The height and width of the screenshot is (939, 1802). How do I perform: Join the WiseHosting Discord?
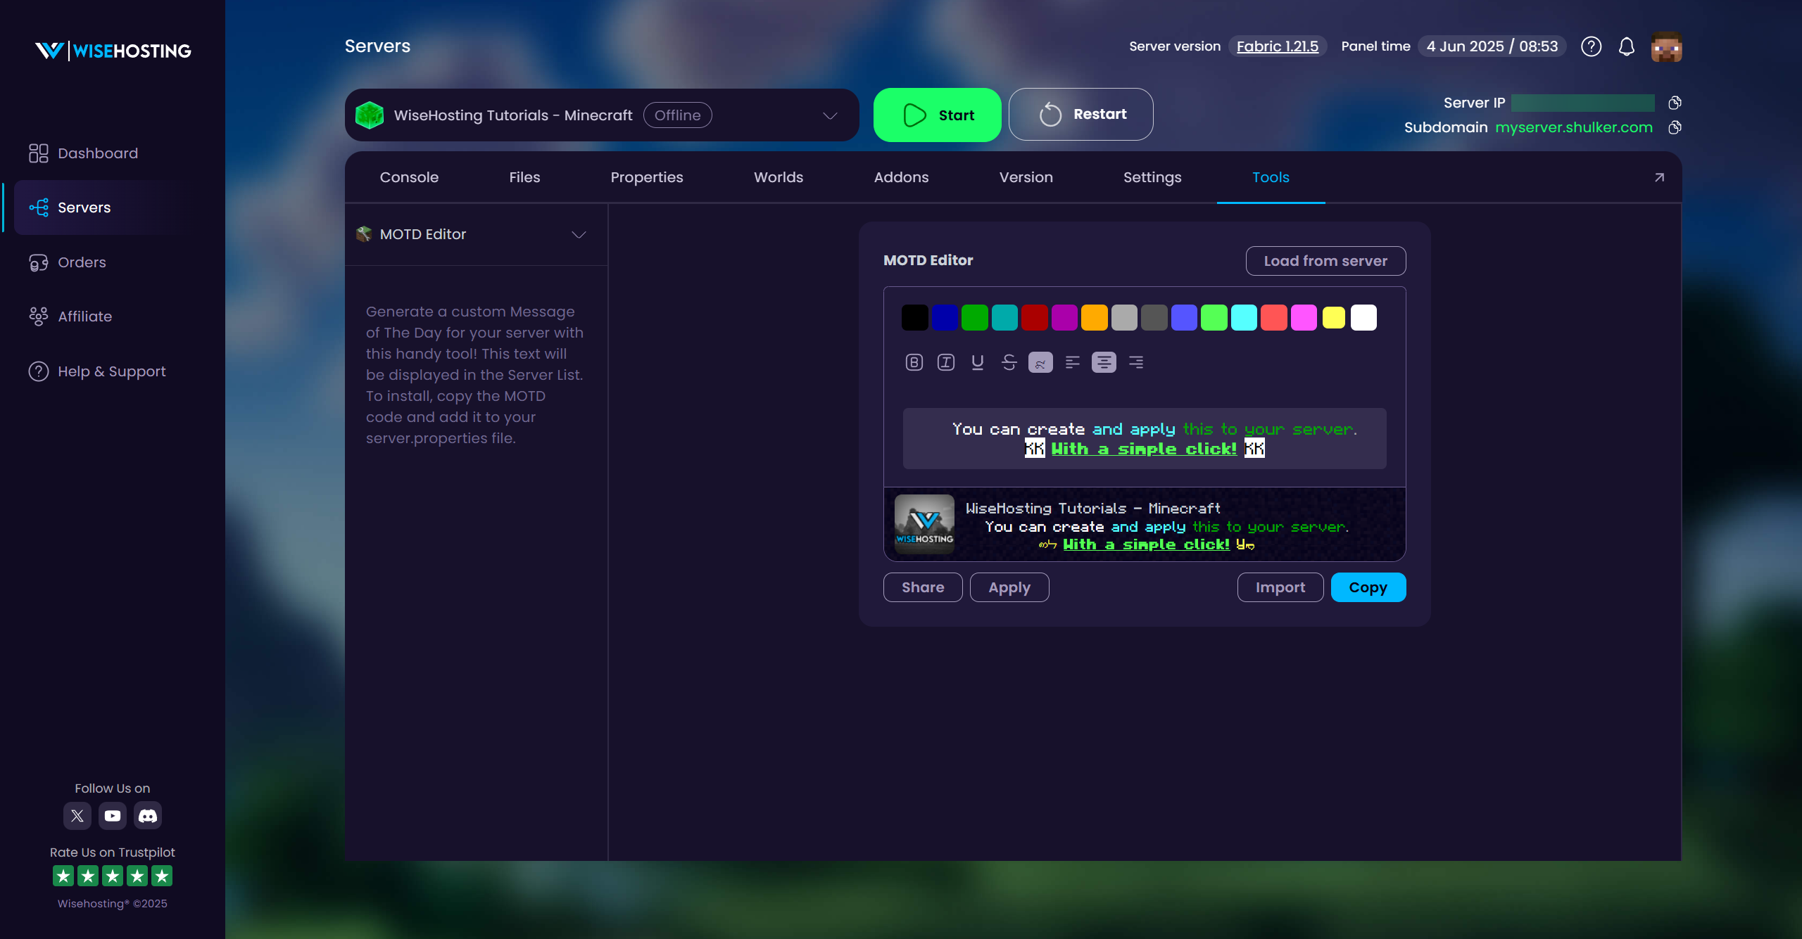[x=148, y=816]
